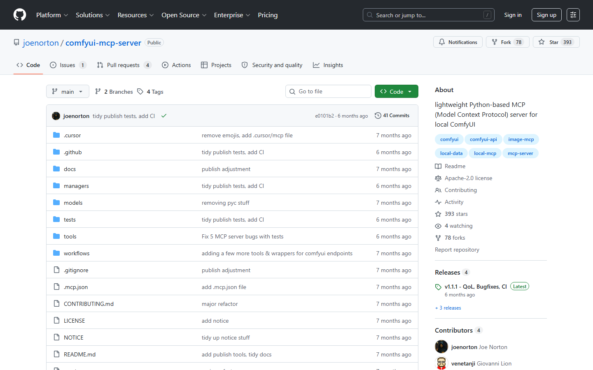The width and height of the screenshot is (593, 370).
Task: Click the Sign up button
Action: pos(546,15)
